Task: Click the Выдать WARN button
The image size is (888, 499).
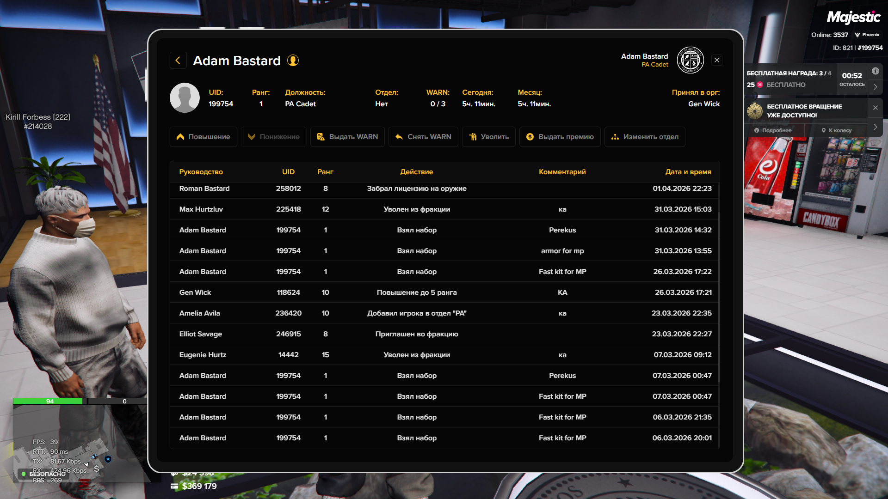Action: pos(347,137)
